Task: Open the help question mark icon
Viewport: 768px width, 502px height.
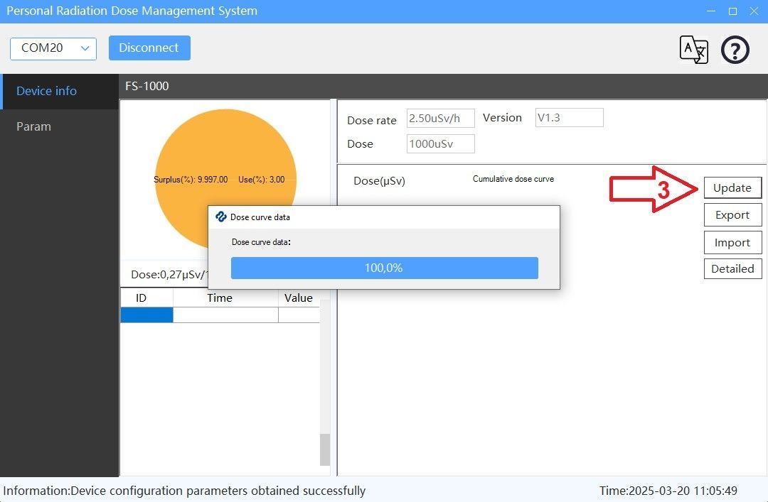Action: tap(735, 50)
